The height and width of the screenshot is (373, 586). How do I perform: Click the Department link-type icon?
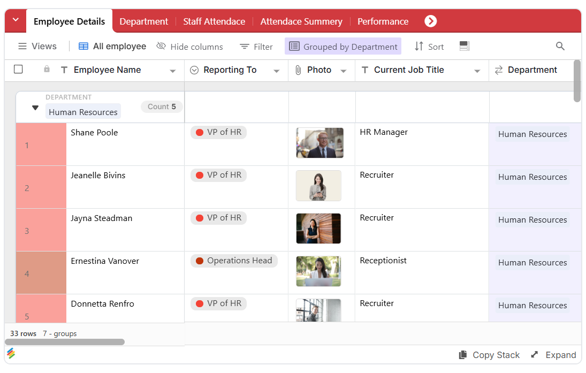[499, 70]
